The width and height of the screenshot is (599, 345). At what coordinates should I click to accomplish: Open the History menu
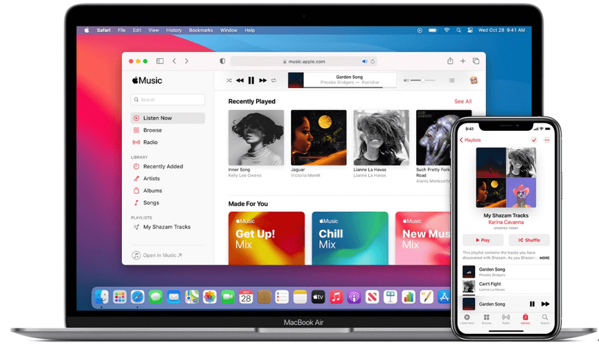click(x=174, y=30)
